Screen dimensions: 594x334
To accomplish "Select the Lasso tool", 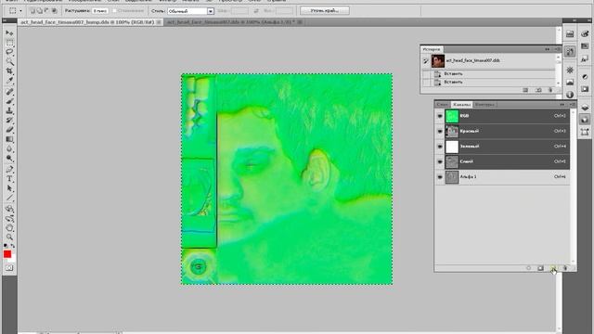I will pos(9,52).
